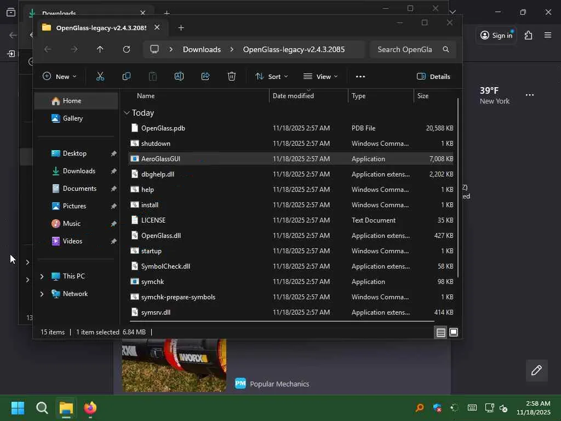
Task: Go up one folder level with Up arrow
Action: 100,49
